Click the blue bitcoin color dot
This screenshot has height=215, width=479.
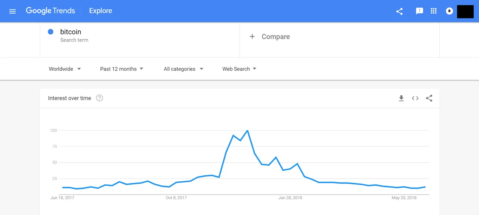[51, 32]
